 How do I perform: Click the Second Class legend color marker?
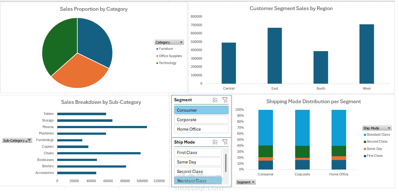click(x=365, y=142)
